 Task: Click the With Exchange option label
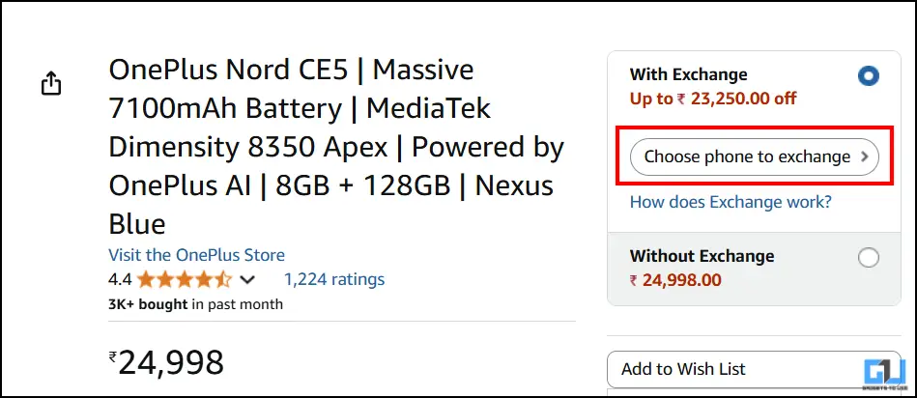click(688, 74)
